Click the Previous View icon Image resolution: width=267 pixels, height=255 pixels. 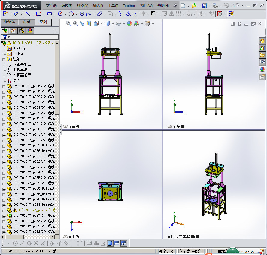coord(82,23)
